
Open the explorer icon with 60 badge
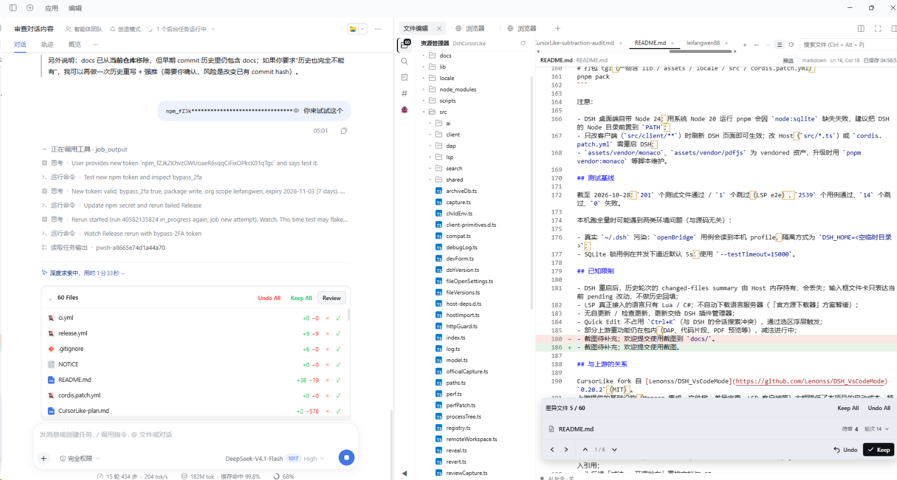click(x=405, y=45)
